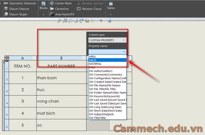205x135 pixels.
Task: Choose AREA from property list
Action: click(x=108, y=56)
